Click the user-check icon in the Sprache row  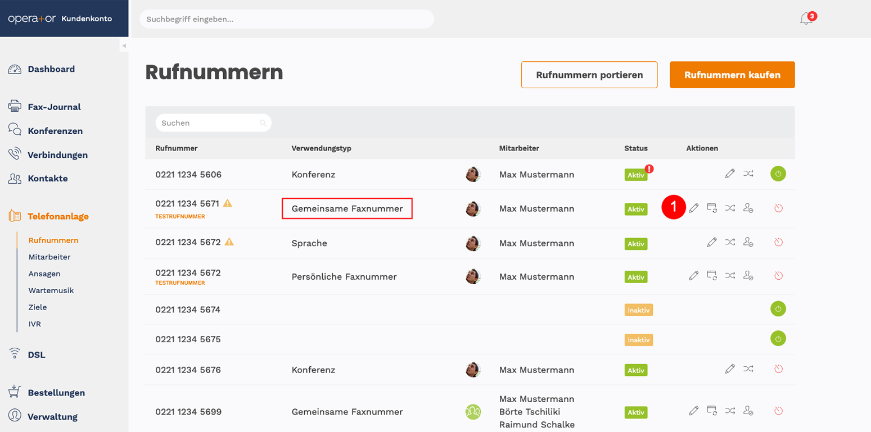tap(748, 242)
